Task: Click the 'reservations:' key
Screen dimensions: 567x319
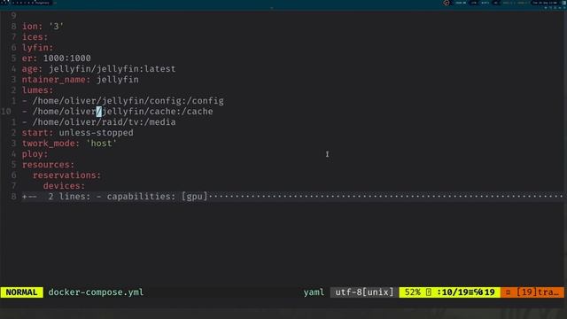Action: coord(67,175)
